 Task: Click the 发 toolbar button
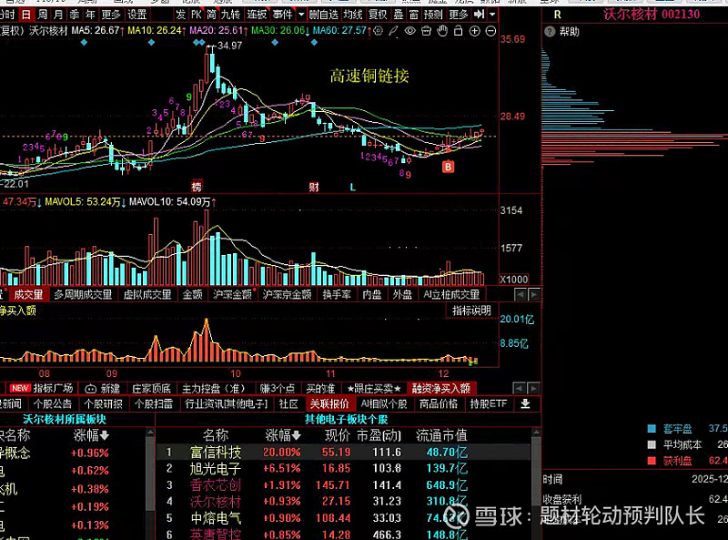tap(180, 15)
